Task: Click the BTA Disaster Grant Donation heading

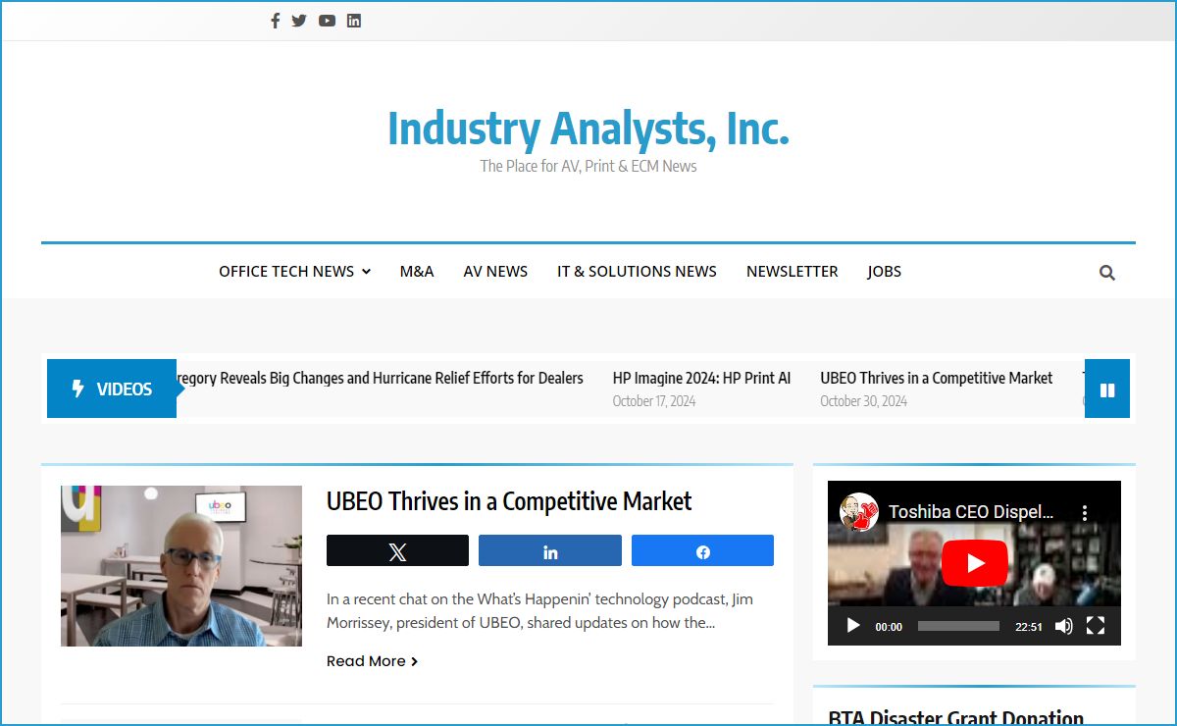Action: [956, 717]
